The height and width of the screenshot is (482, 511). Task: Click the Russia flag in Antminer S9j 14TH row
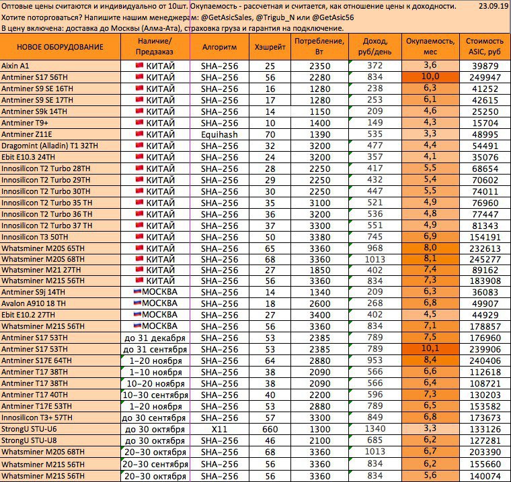138,291
